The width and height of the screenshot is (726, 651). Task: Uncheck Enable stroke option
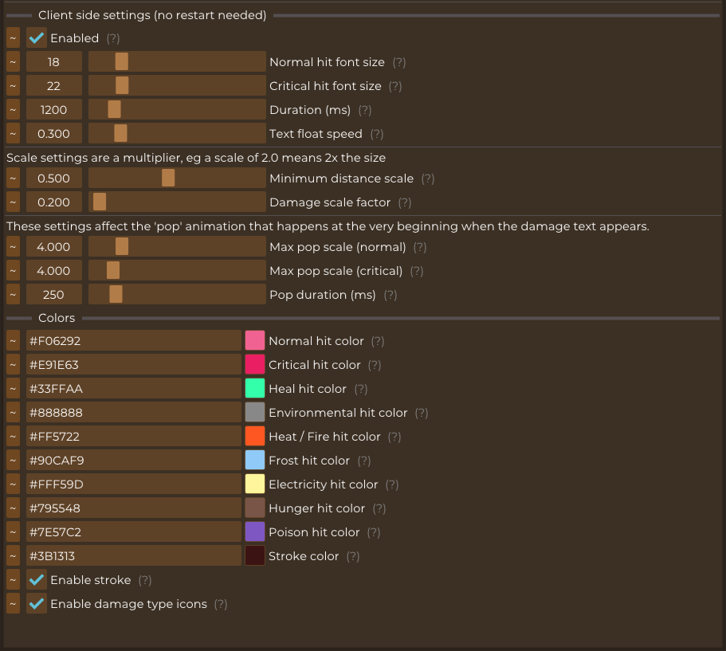(37, 580)
